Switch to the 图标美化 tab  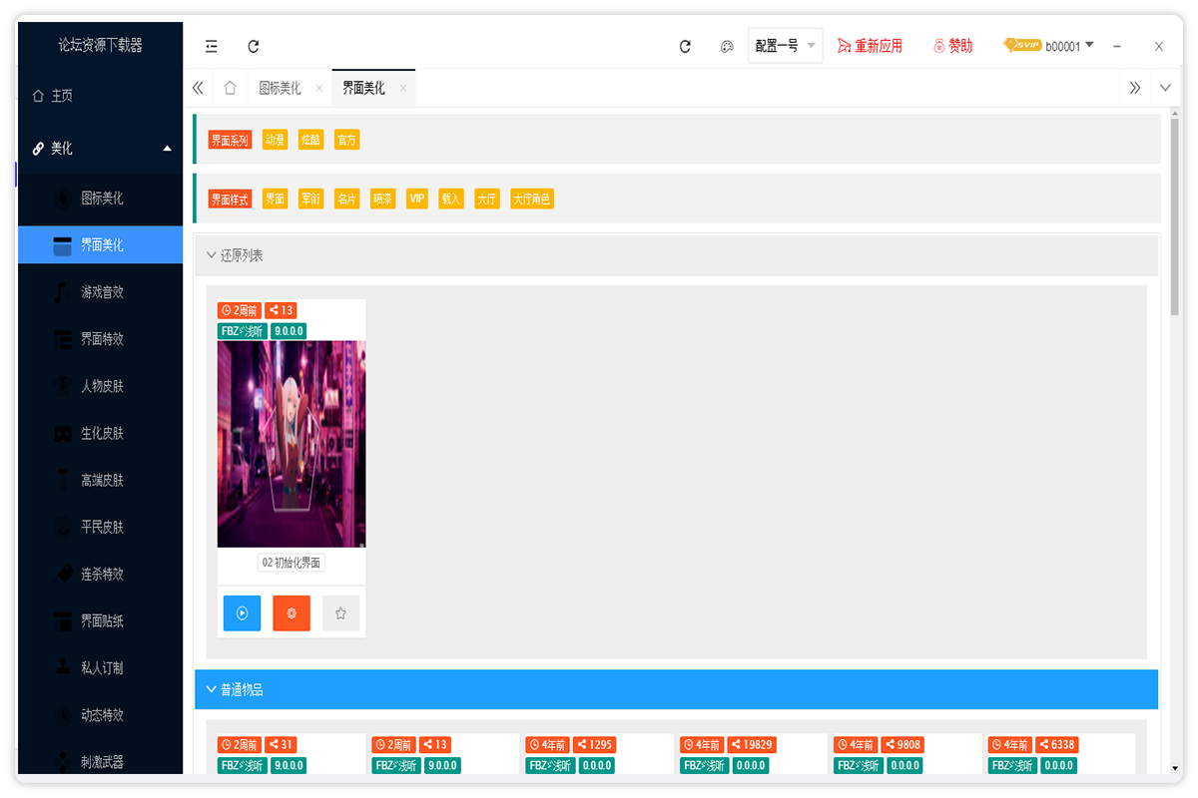[280, 88]
